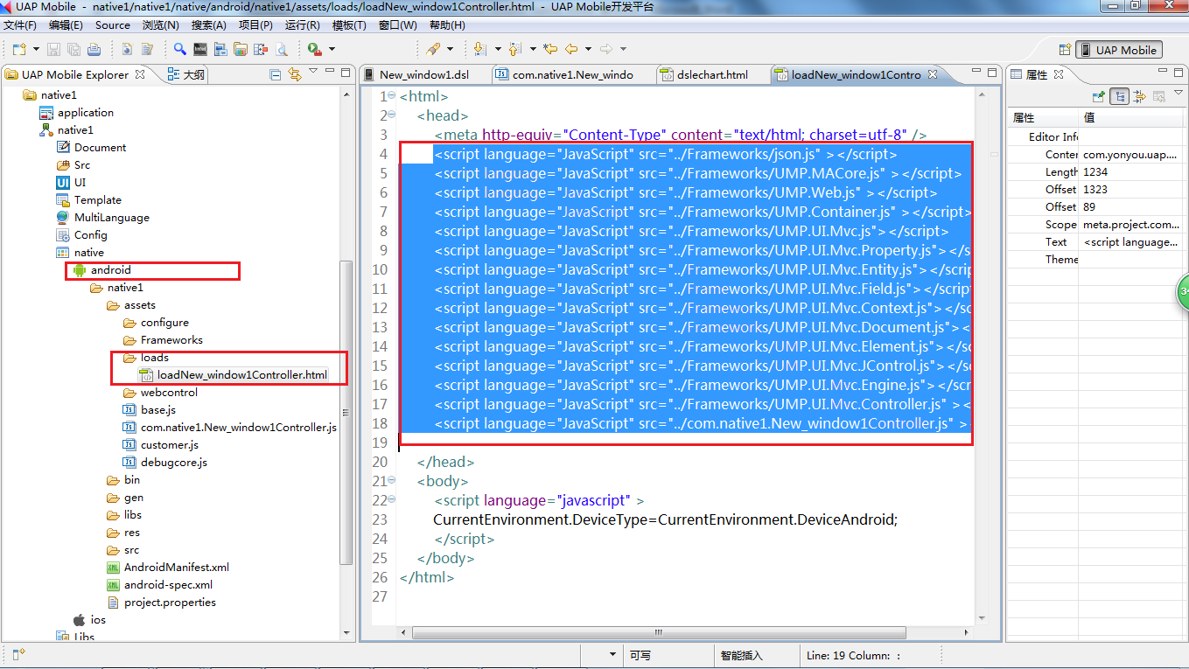Click the New wizard toolbar icon

click(x=18, y=49)
